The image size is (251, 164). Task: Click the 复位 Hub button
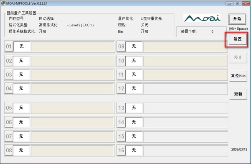pos(238,76)
